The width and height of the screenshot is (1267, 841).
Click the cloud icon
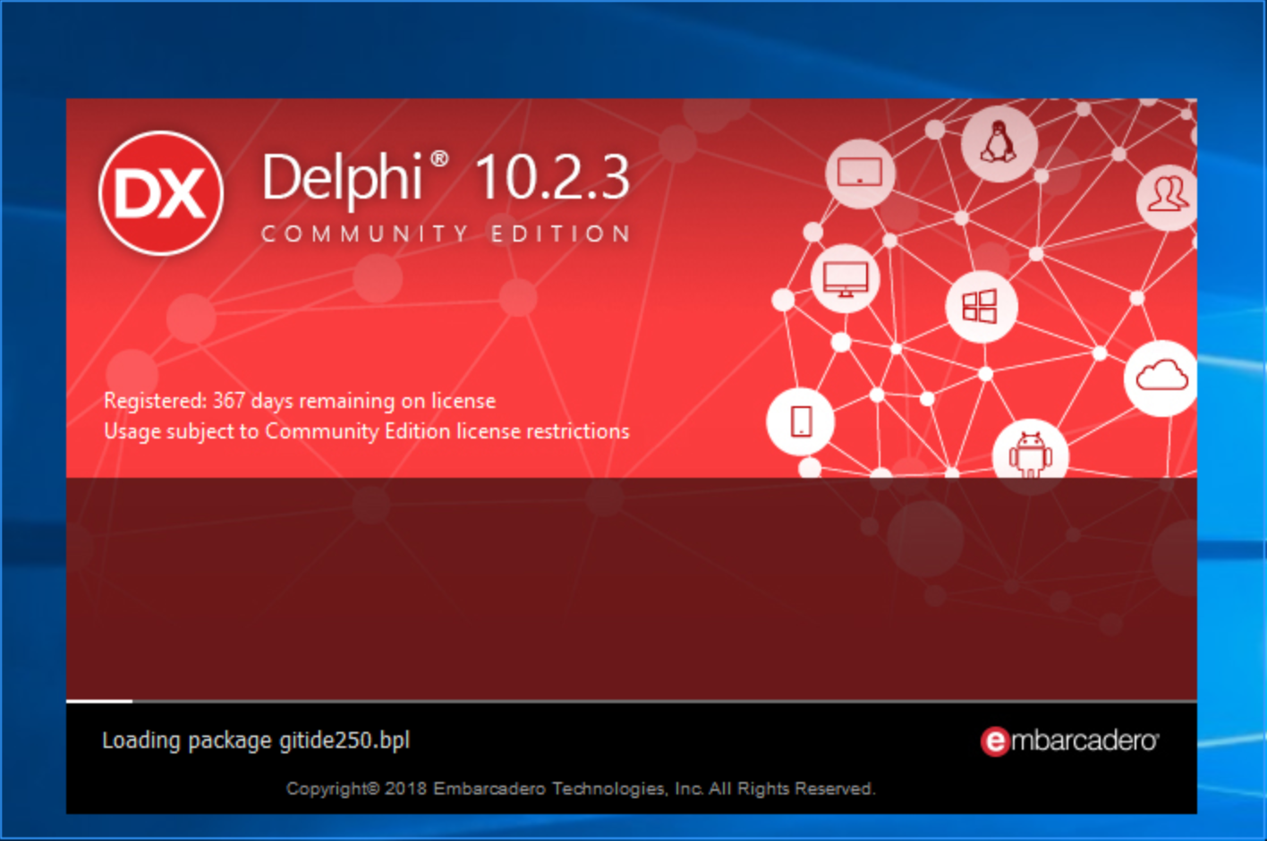1161,378
